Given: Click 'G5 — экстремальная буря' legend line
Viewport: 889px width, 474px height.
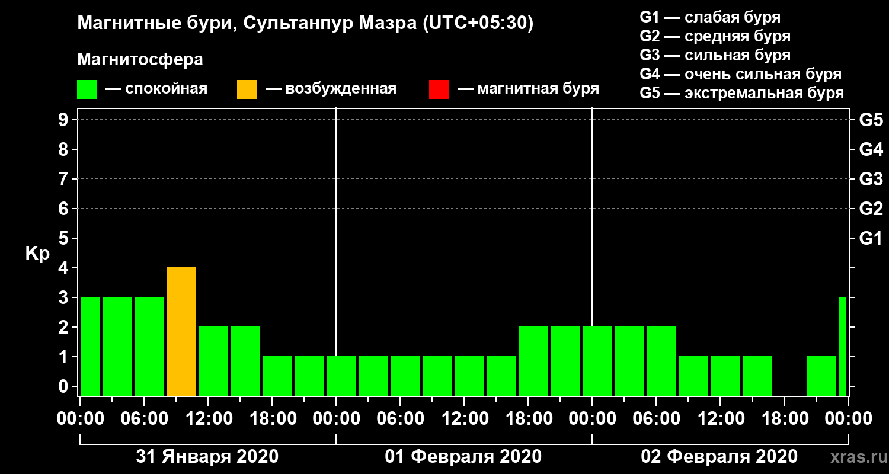Looking at the screenshot, I should tap(741, 94).
